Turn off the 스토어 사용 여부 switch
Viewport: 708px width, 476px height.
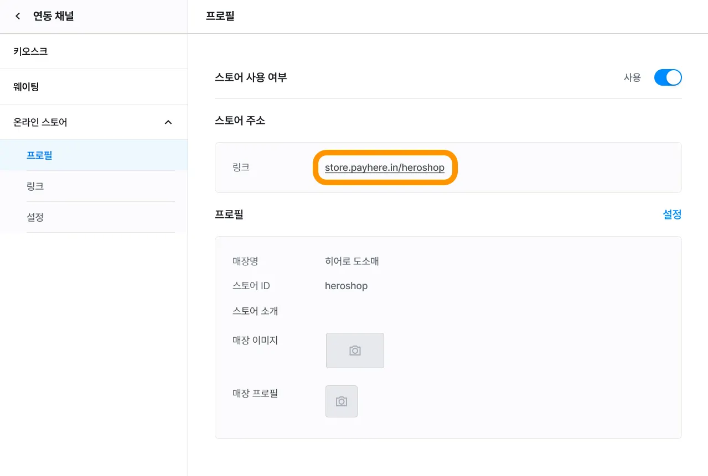(668, 78)
